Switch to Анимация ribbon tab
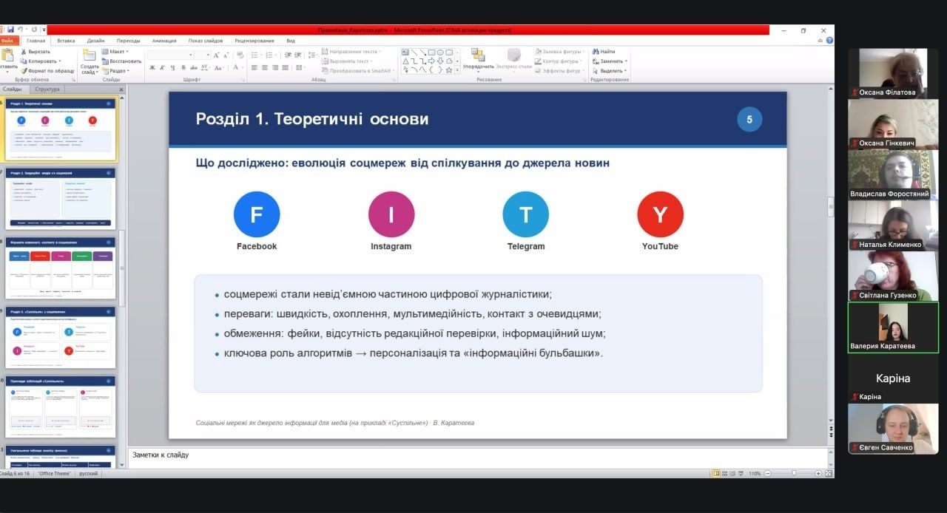This screenshot has height=513, width=947. (x=164, y=41)
